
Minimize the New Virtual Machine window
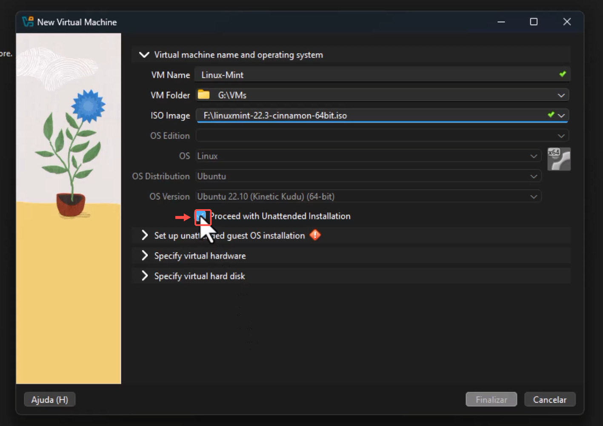point(501,22)
